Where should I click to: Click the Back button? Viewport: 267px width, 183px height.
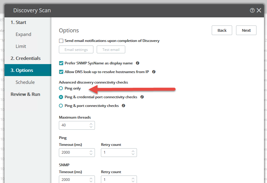pyautogui.click(x=222, y=30)
